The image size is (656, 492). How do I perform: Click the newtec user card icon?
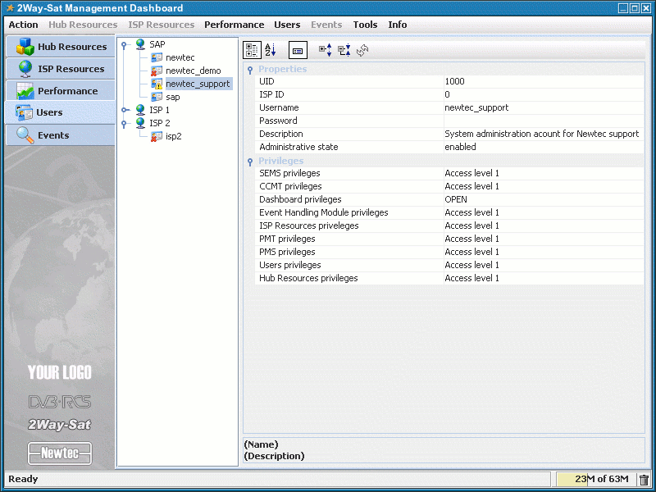point(157,57)
